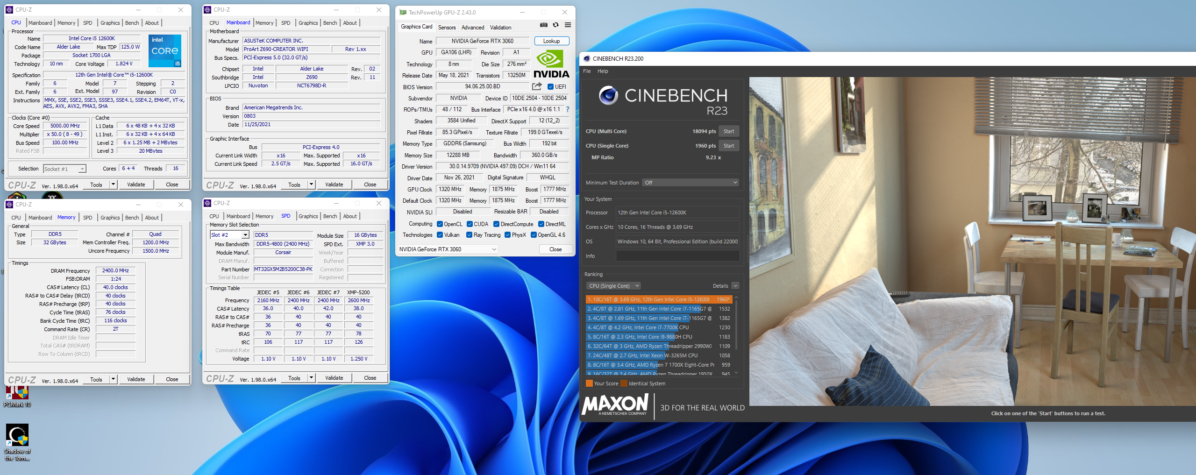Open the GPU-Z hamburger menu
1196x475 pixels.
(568, 25)
